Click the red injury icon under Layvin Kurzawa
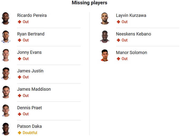This screenshot has height=136, width=182. point(118,22)
